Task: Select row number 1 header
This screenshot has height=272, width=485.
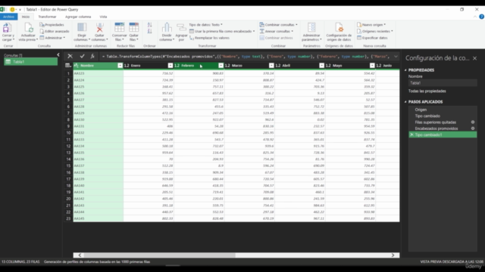Action: pos(68,73)
